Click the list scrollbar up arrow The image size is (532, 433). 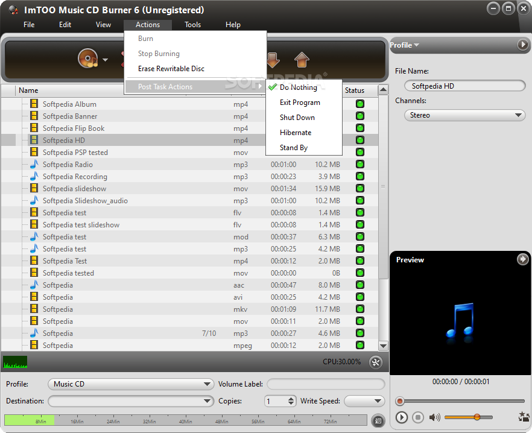pyautogui.click(x=383, y=90)
